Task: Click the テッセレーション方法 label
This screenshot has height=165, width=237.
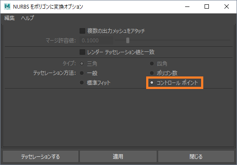Action: point(54,73)
